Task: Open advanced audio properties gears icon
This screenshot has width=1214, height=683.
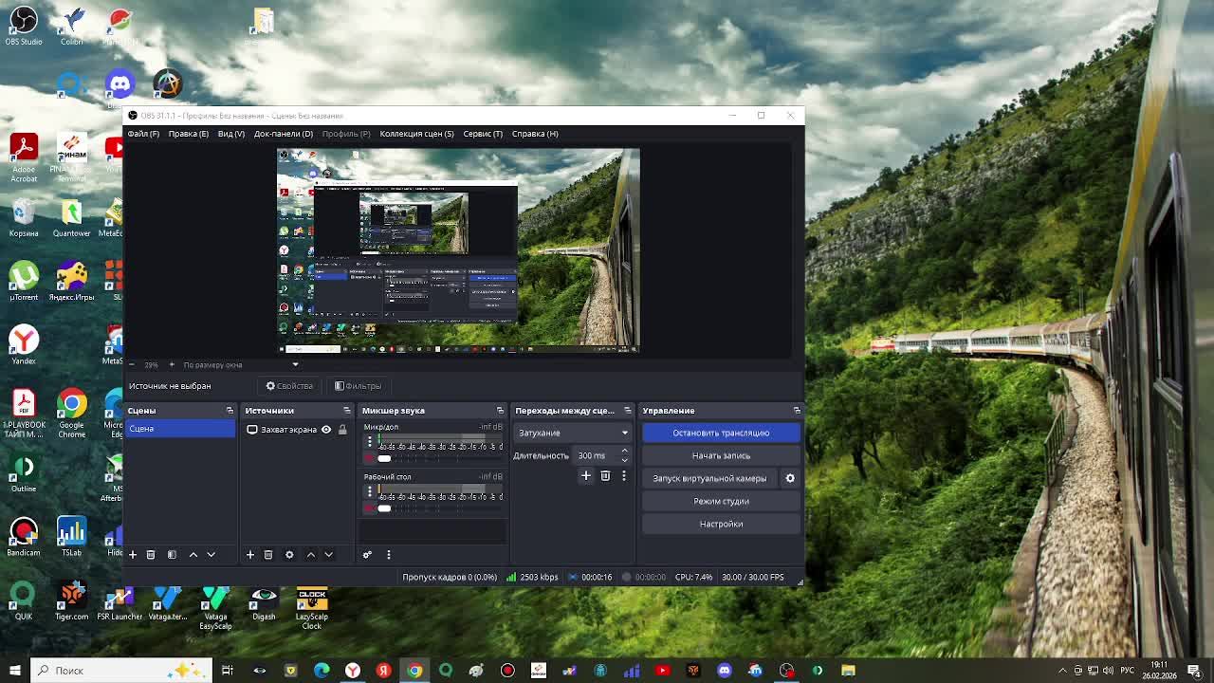Action: [x=367, y=555]
